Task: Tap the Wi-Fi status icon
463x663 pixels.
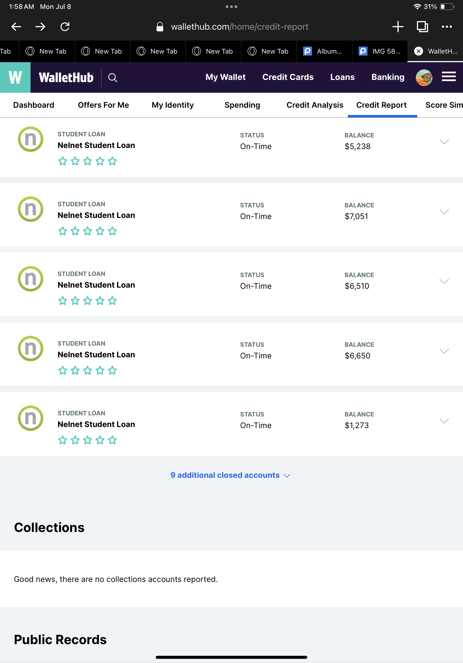Action: [417, 6]
